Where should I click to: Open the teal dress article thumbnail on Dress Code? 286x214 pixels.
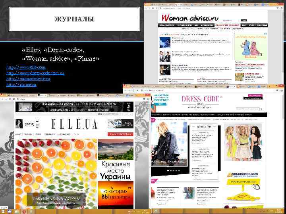click(x=189, y=193)
